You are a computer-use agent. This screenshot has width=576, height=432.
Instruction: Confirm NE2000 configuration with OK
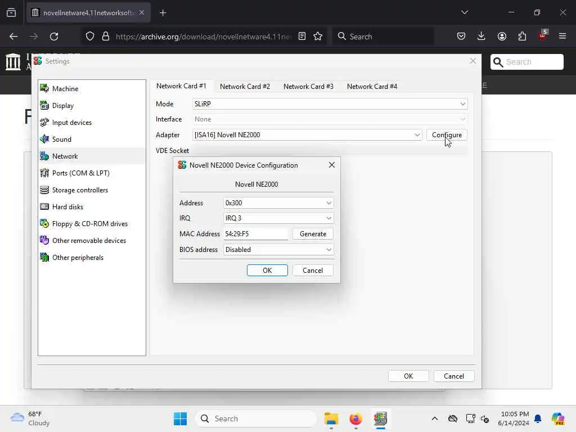tap(267, 271)
